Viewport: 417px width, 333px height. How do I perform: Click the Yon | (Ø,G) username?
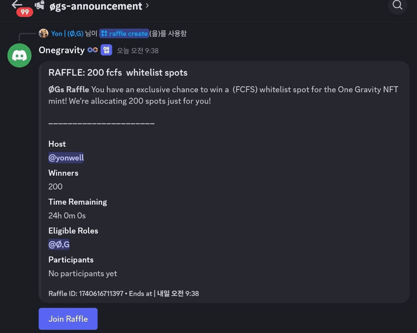tap(67, 34)
